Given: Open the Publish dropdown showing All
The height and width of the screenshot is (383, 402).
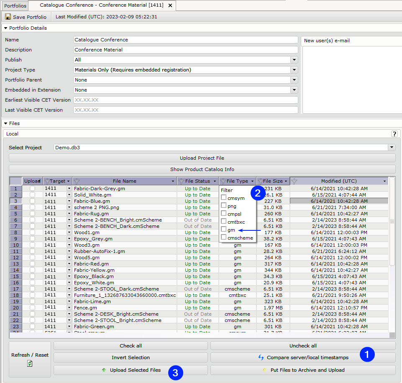Looking at the screenshot, I should pos(294,60).
